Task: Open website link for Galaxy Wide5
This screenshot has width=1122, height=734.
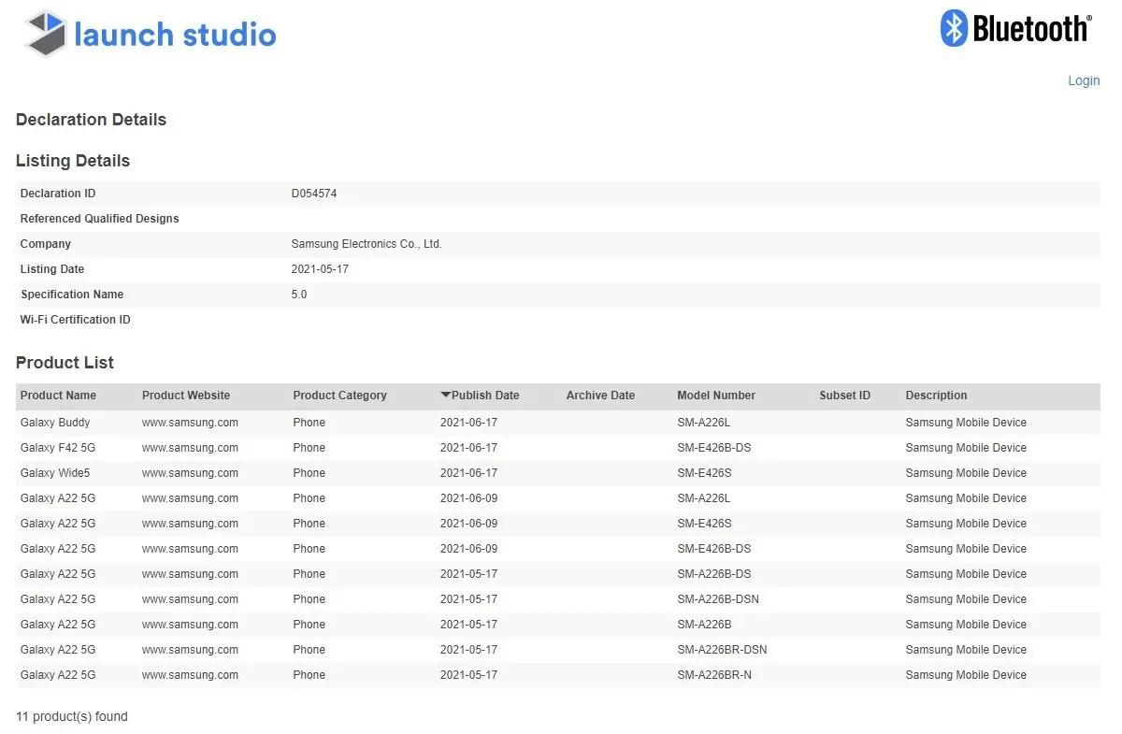Action: tap(190, 473)
